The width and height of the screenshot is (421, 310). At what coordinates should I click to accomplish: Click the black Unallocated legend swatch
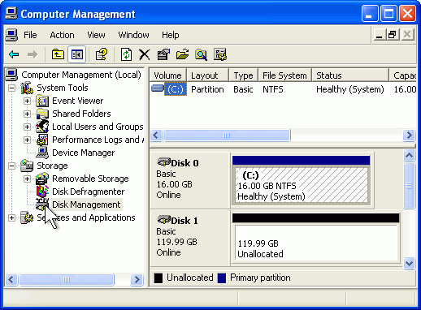[x=158, y=278]
